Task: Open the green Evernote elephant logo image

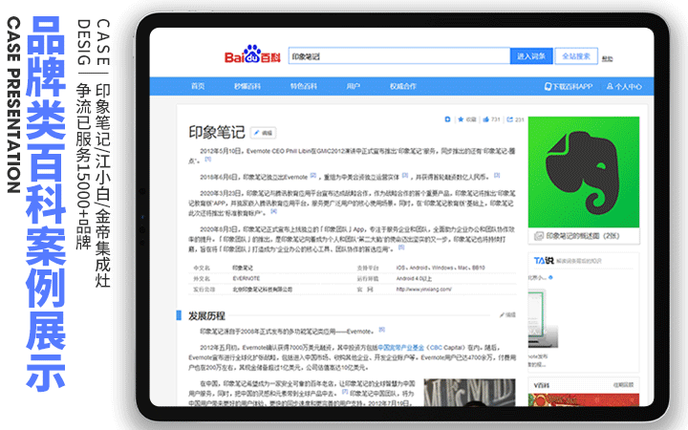Action: (x=584, y=172)
